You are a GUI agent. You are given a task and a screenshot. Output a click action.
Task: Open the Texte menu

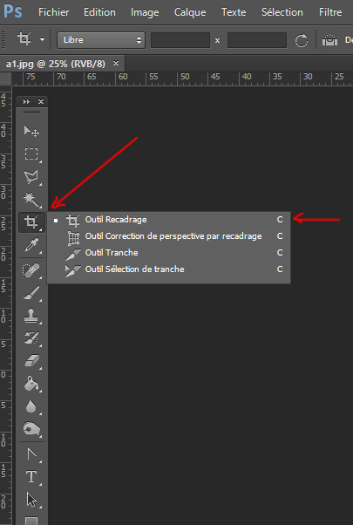pyautogui.click(x=234, y=12)
